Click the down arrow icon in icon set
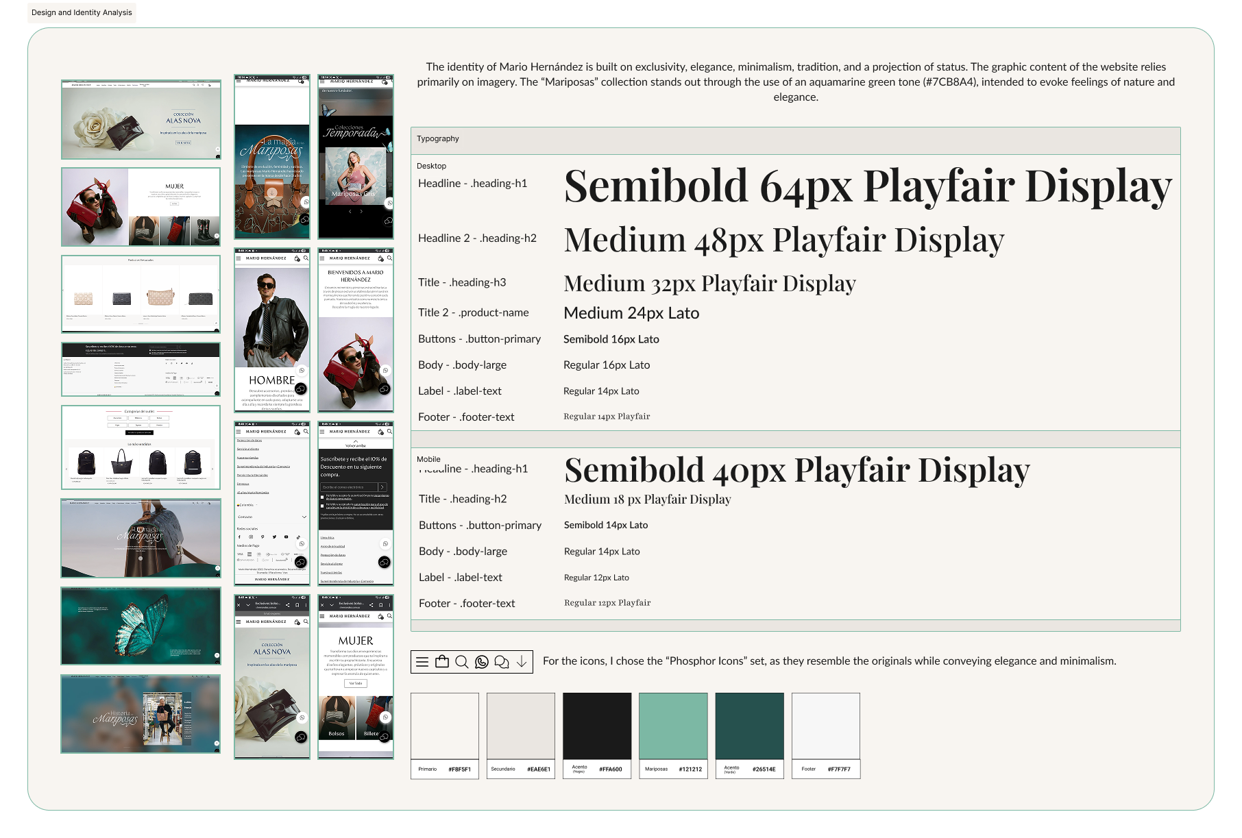The image size is (1242, 838). [522, 662]
